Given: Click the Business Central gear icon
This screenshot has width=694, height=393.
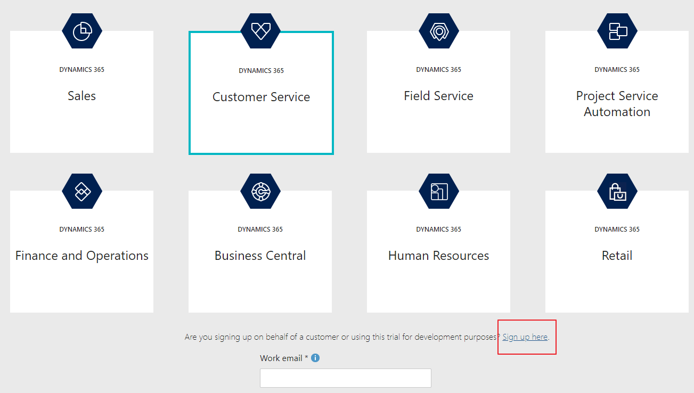Looking at the screenshot, I should tap(260, 191).
